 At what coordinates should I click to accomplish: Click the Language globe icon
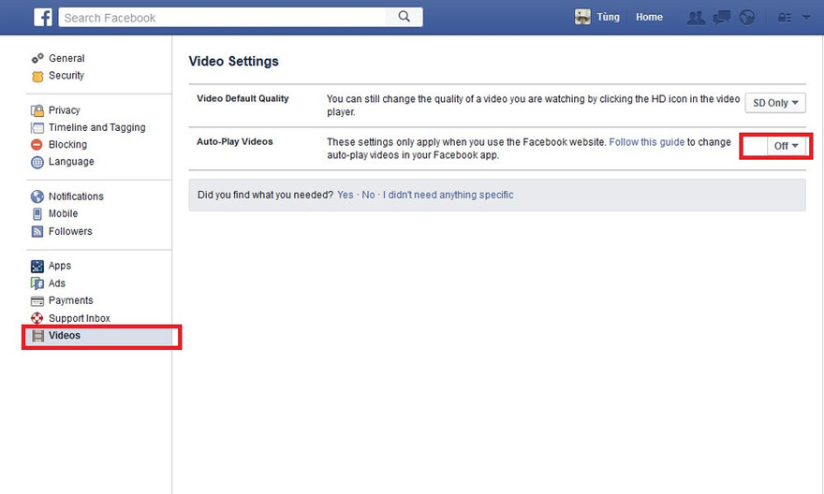(x=37, y=162)
